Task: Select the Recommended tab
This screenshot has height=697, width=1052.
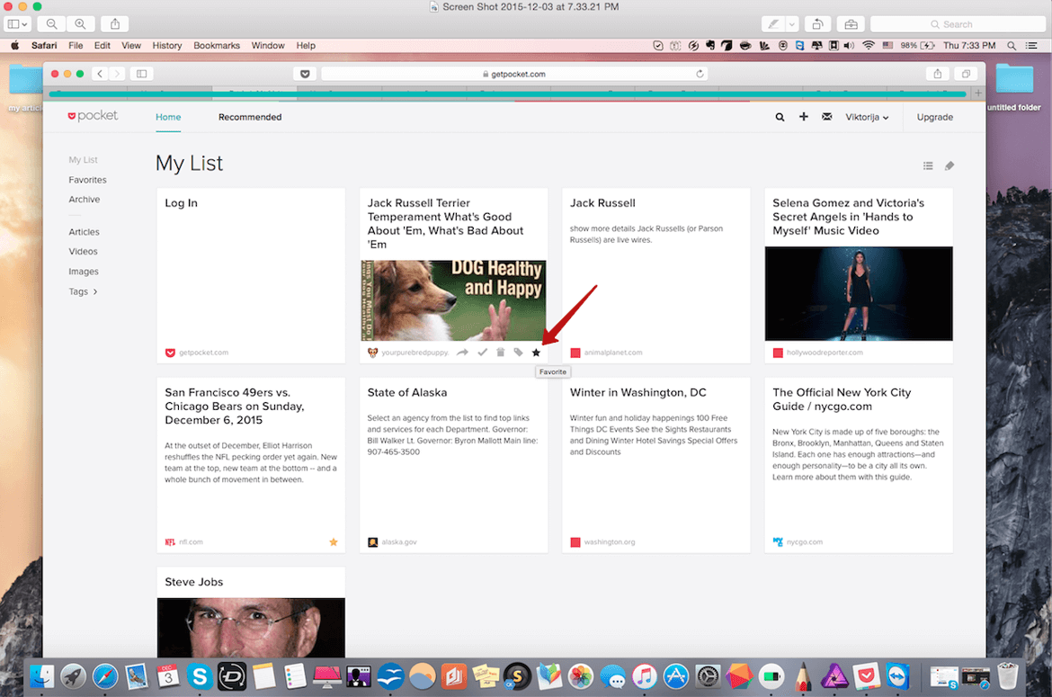Action: coord(250,117)
